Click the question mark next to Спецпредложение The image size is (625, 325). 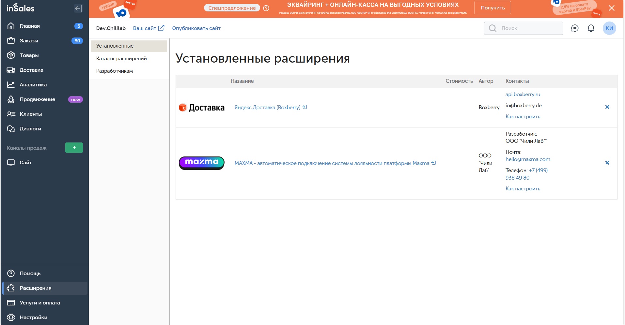pos(266,8)
